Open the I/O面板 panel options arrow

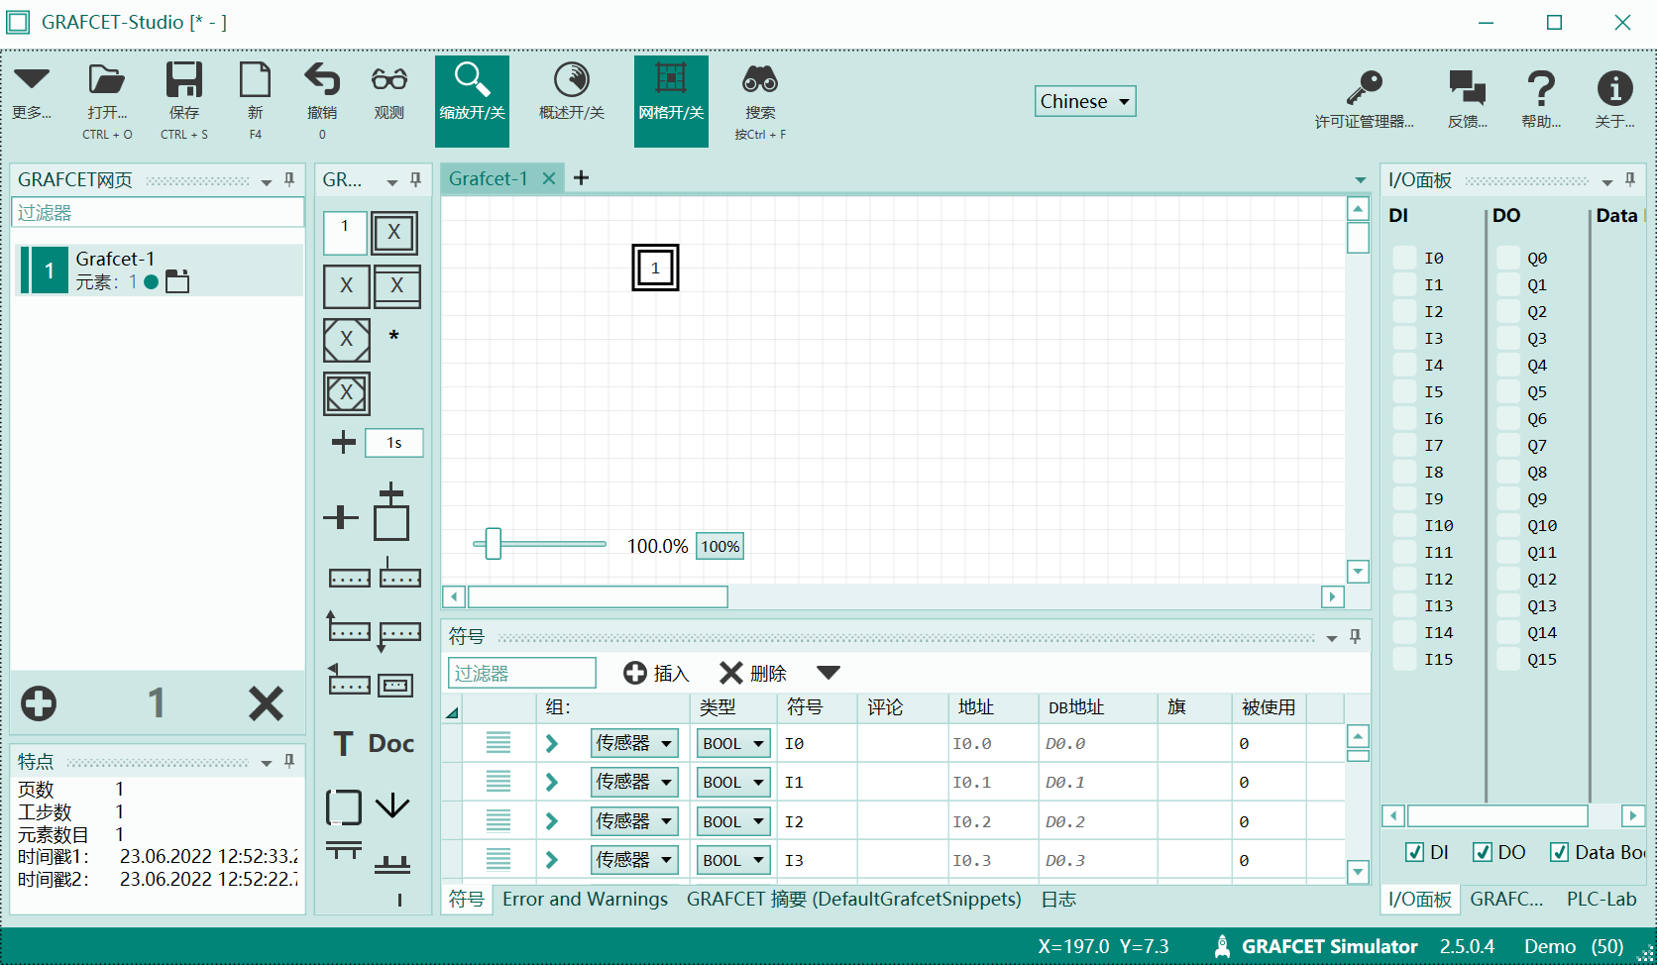[x=1607, y=181]
